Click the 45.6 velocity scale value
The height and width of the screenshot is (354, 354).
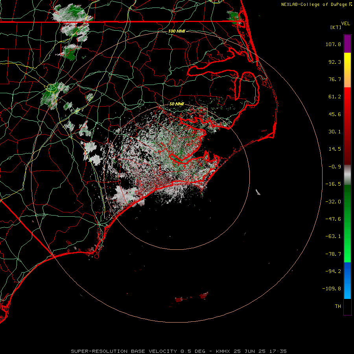pos(335,114)
